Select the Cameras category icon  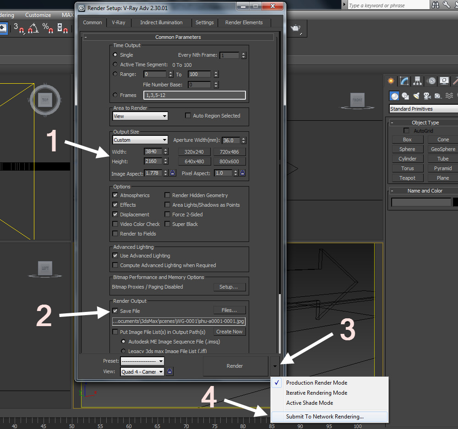point(427,96)
